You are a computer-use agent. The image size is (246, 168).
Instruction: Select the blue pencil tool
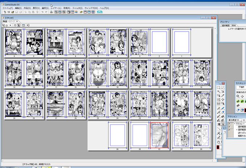[x=223, y=108]
